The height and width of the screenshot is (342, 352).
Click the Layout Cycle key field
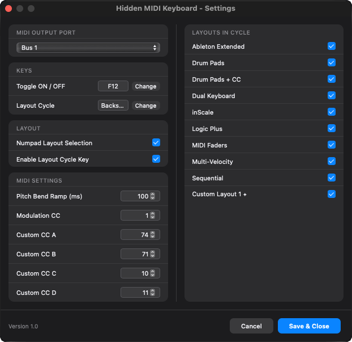pyautogui.click(x=113, y=105)
